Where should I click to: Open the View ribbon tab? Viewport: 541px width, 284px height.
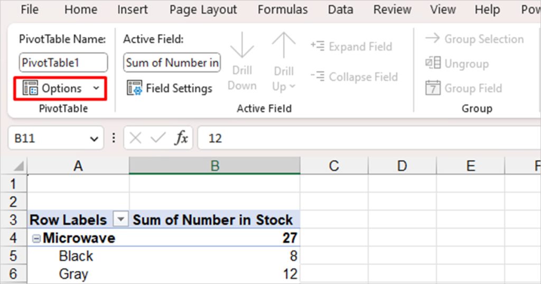pos(443,10)
